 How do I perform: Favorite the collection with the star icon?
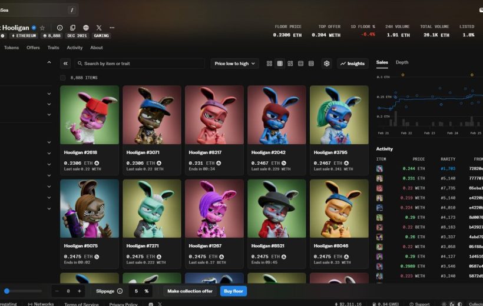(x=42, y=28)
